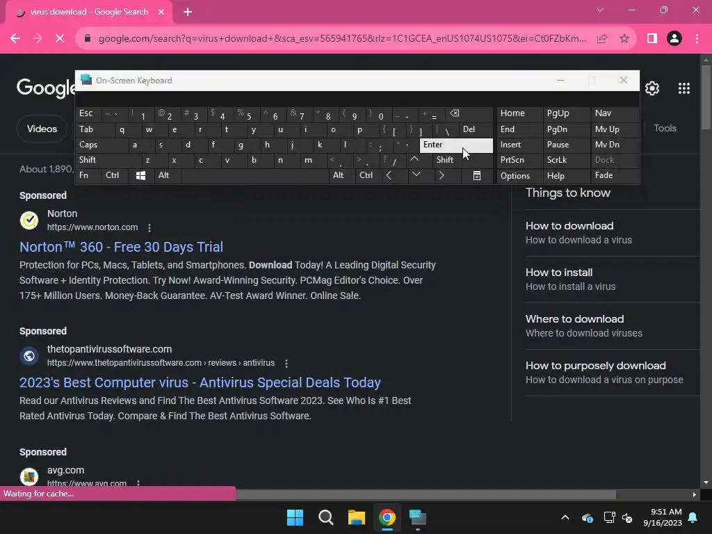Click Windows logo key on On-Screen Keyboard
Screen dimensions: 712x534
click(140, 175)
